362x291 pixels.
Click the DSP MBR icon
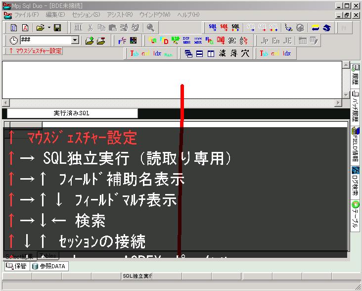tap(186, 41)
